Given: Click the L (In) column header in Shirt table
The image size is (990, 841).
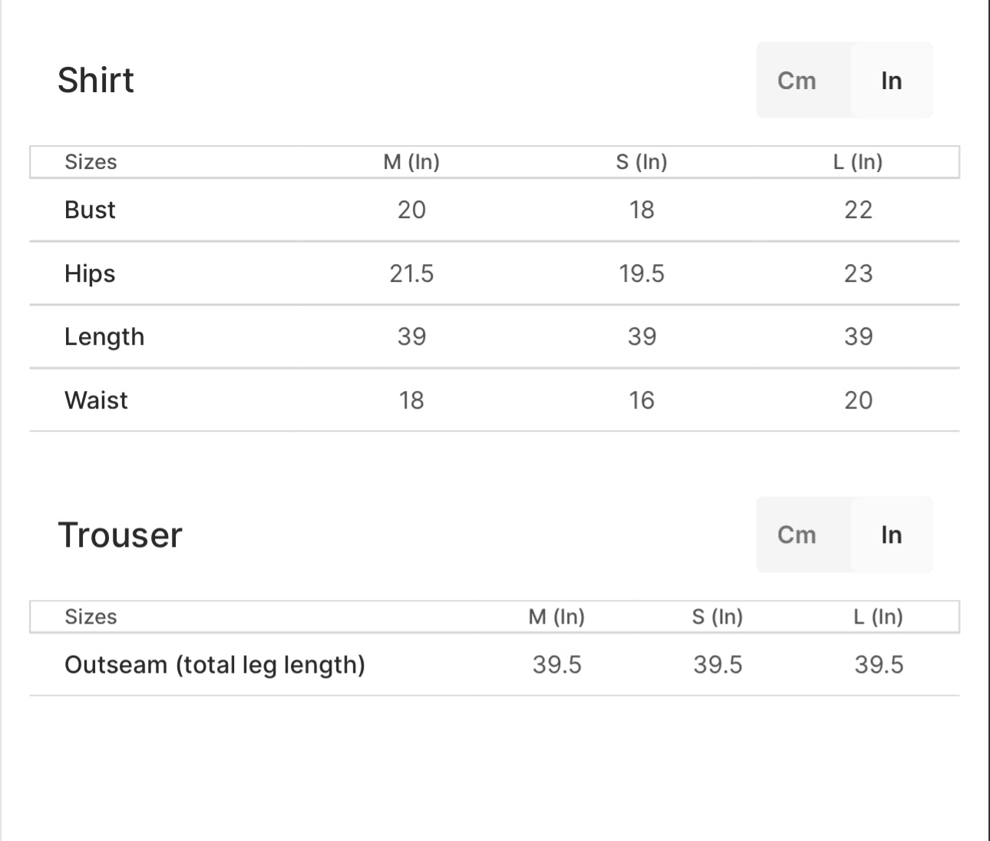Looking at the screenshot, I should (858, 162).
